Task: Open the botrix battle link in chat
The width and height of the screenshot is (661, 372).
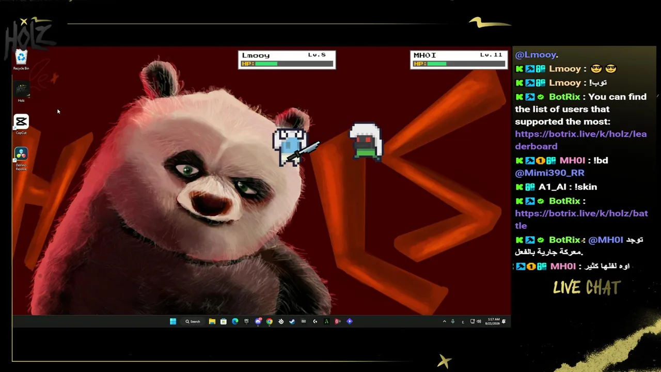Action: 581,220
